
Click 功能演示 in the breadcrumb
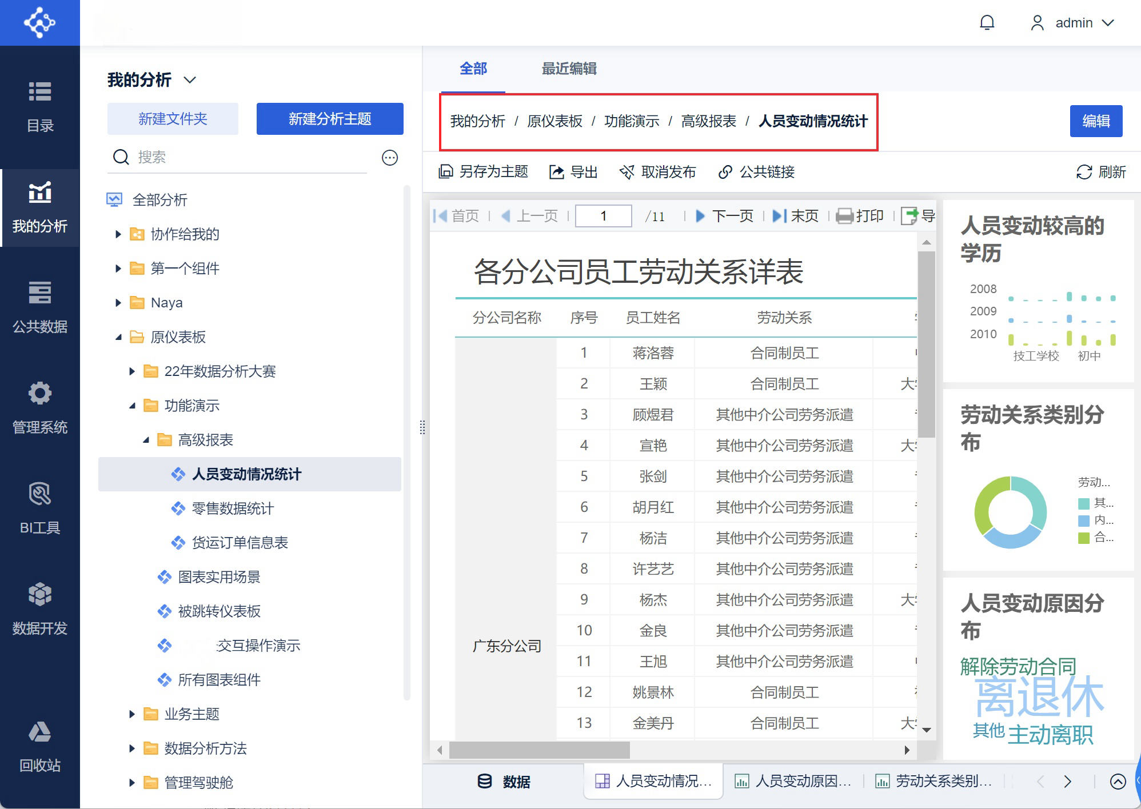(632, 121)
